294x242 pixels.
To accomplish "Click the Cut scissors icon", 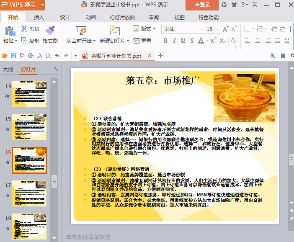I will 24,29.
